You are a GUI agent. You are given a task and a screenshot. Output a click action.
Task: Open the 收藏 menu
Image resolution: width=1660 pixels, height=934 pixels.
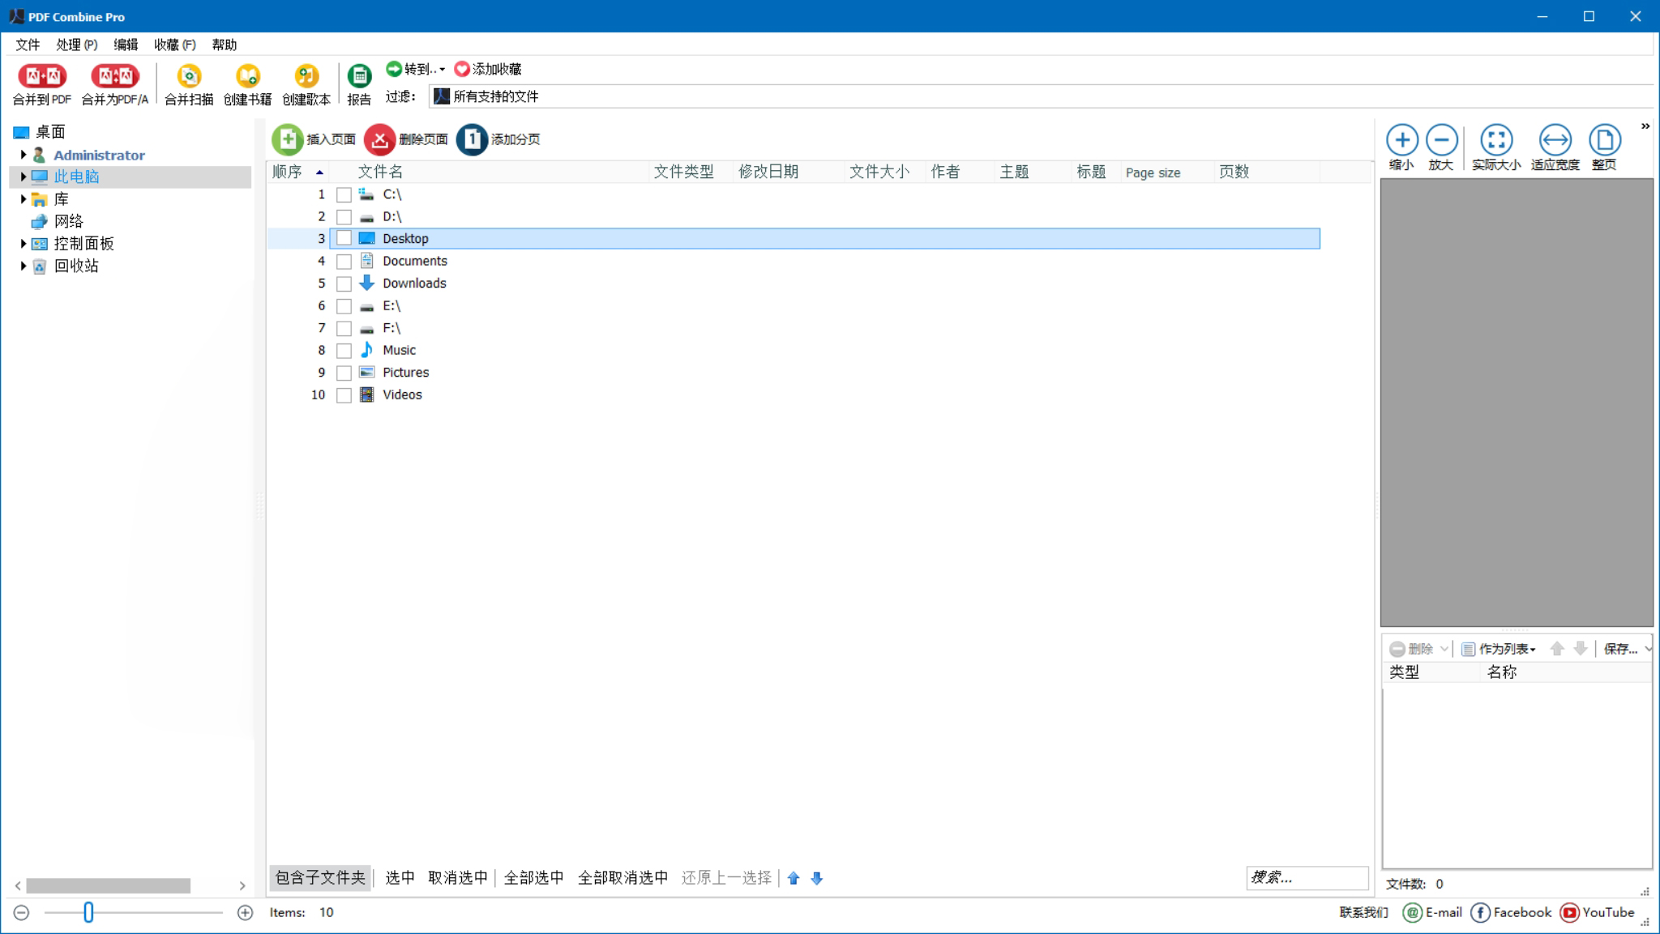click(173, 45)
